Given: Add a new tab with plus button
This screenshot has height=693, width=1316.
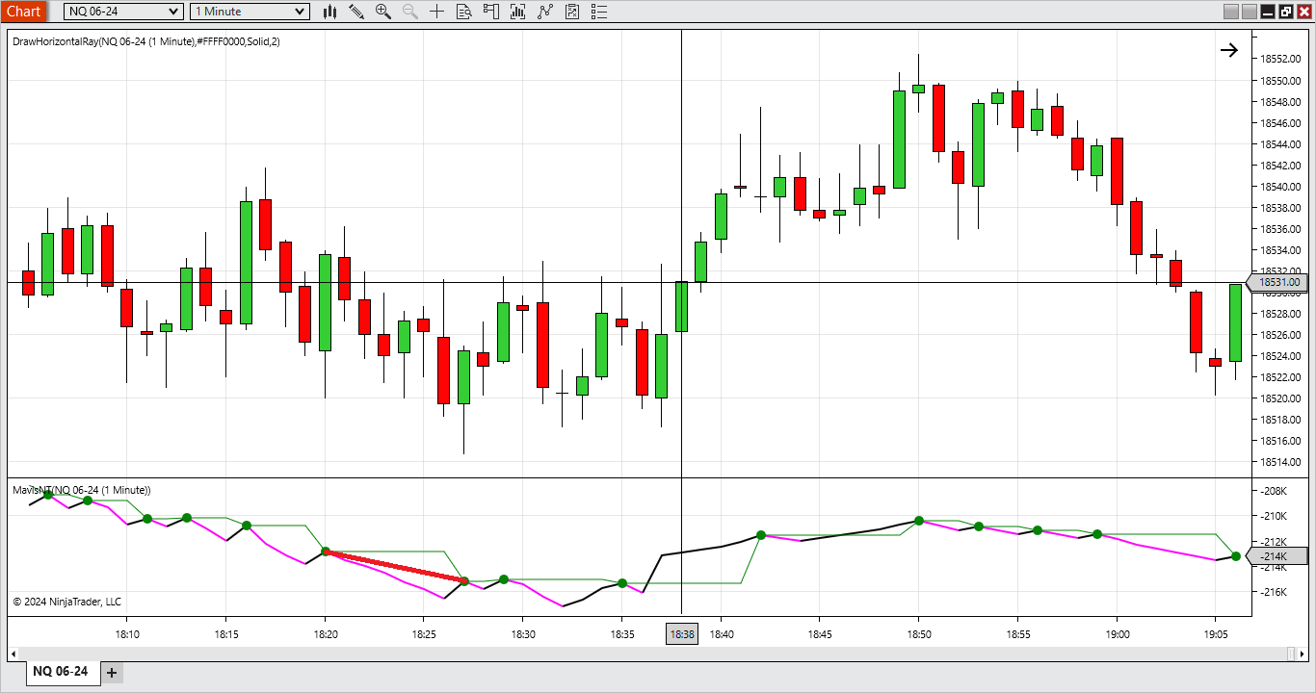Looking at the screenshot, I should point(112,673).
